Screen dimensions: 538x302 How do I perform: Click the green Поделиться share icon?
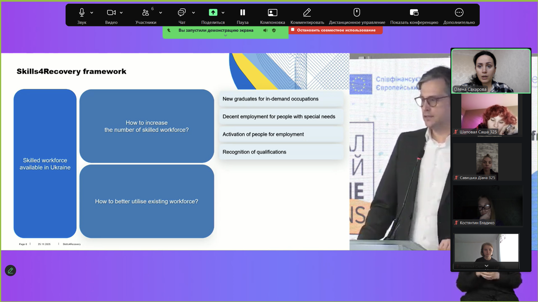[x=213, y=13]
